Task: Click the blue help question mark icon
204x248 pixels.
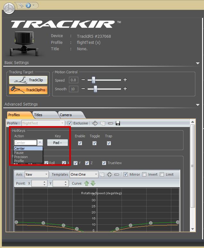Action: pyautogui.click(x=28, y=5)
